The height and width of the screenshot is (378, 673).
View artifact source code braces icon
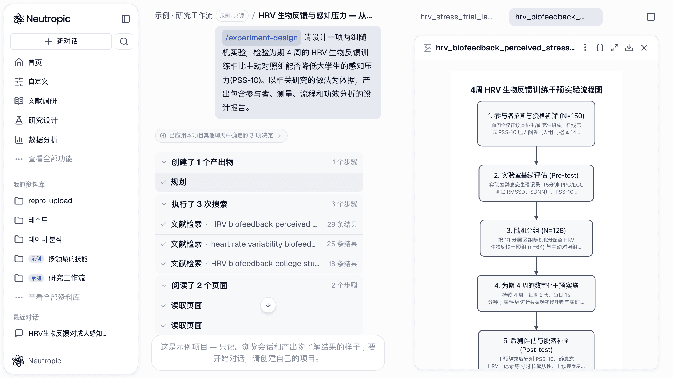coord(600,48)
